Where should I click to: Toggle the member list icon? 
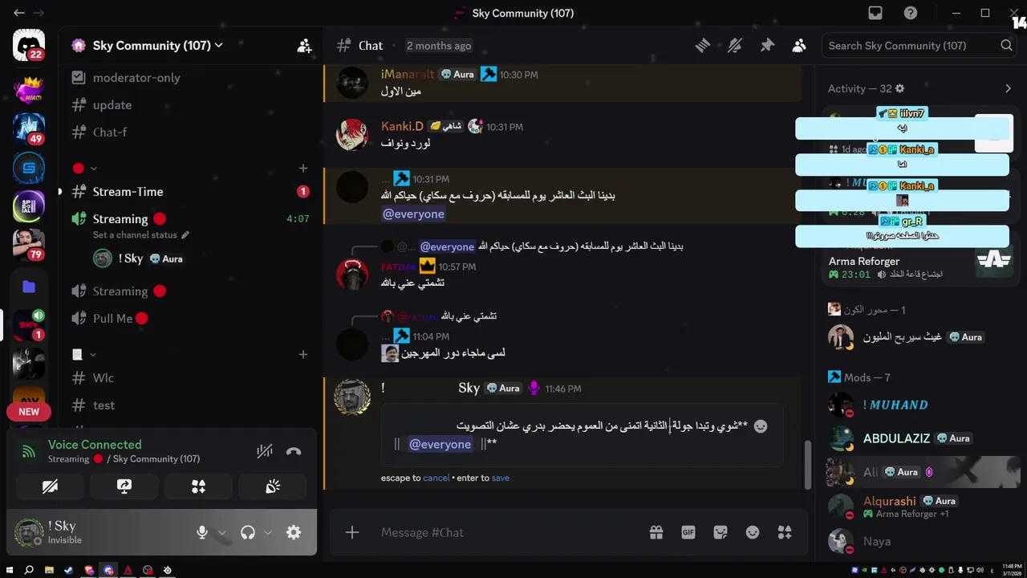(x=798, y=46)
